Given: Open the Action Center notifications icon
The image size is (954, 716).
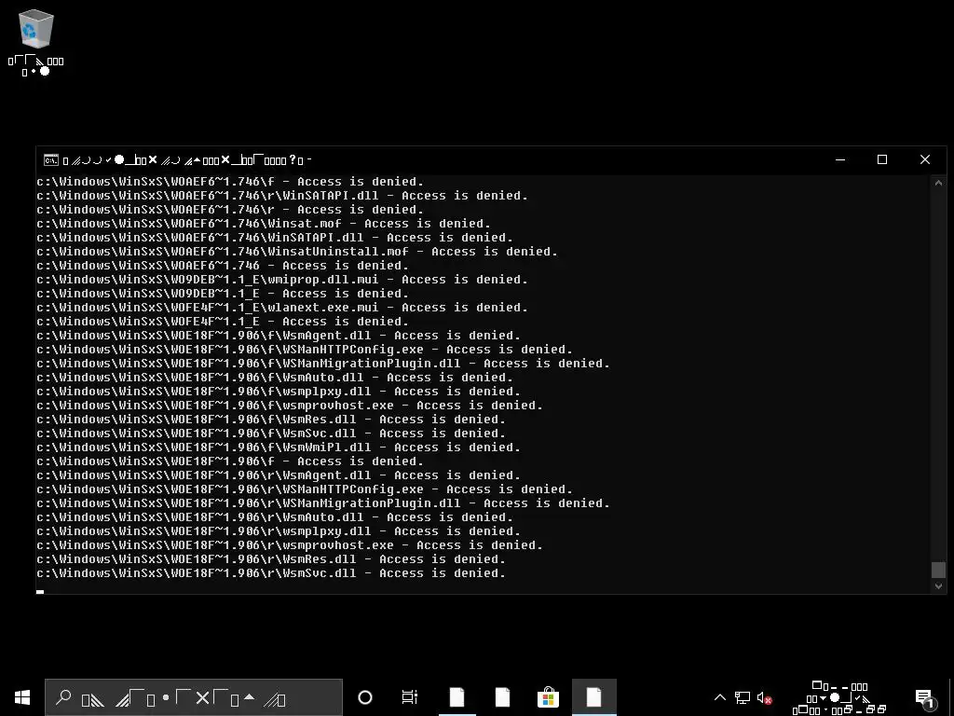Looking at the screenshot, I should (926, 697).
